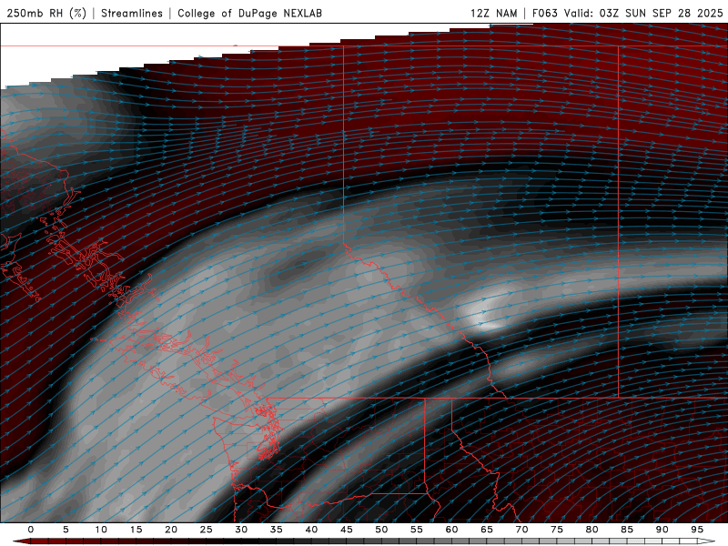728x546 pixels.
Task: Click the 'F063' forecast hour label
Action: [x=544, y=13]
